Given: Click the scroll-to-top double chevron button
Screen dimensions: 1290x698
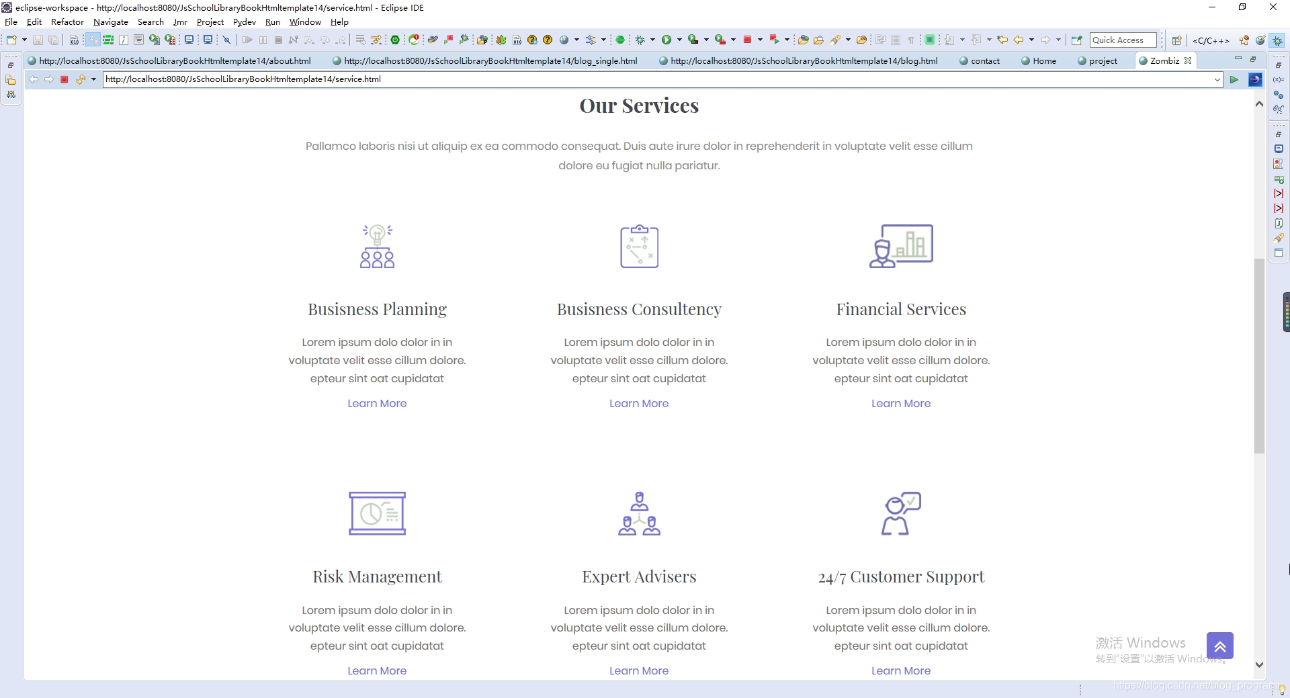Looking at the screenshot, I should pyautogui.click(x=1220, y=646).
